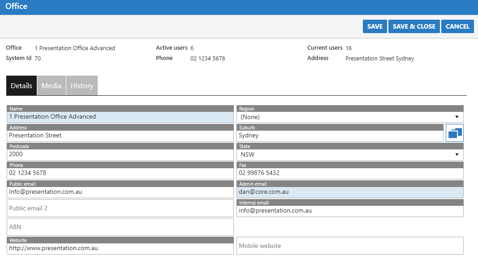This screenshot has width=478, height=264.
Task: Click the Admin email field
Action: 349,192
